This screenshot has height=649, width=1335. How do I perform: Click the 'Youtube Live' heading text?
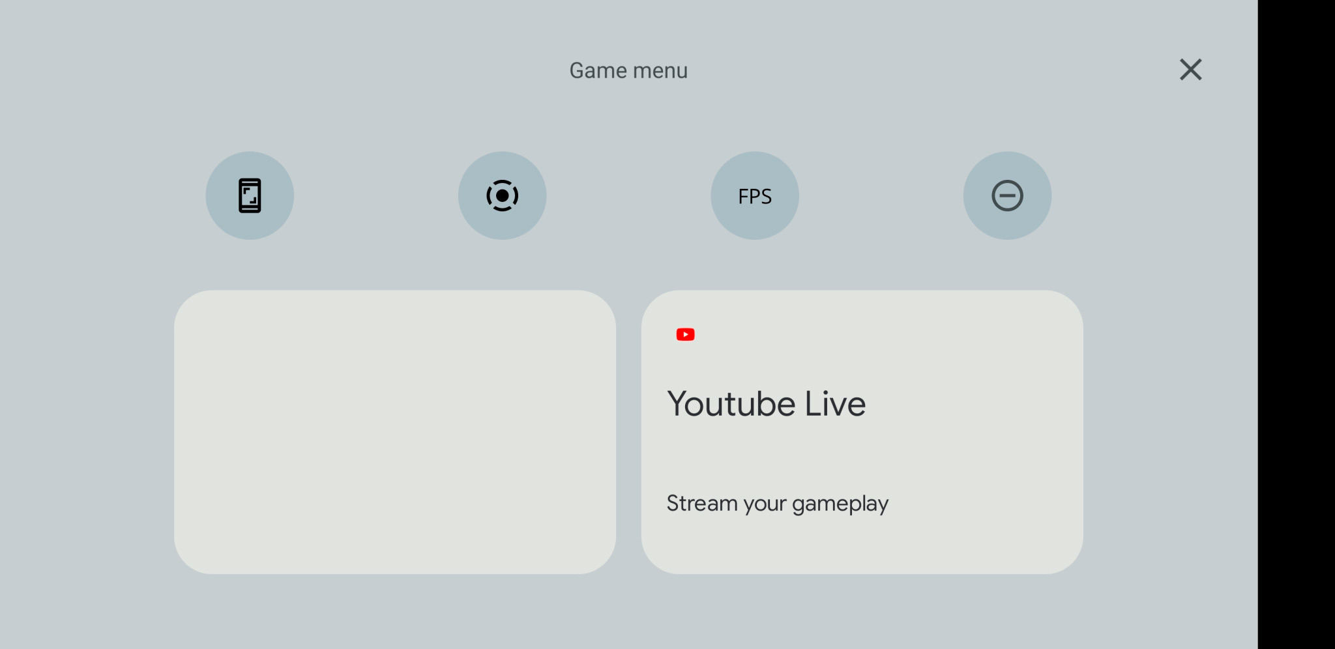[x=766, y=403]
